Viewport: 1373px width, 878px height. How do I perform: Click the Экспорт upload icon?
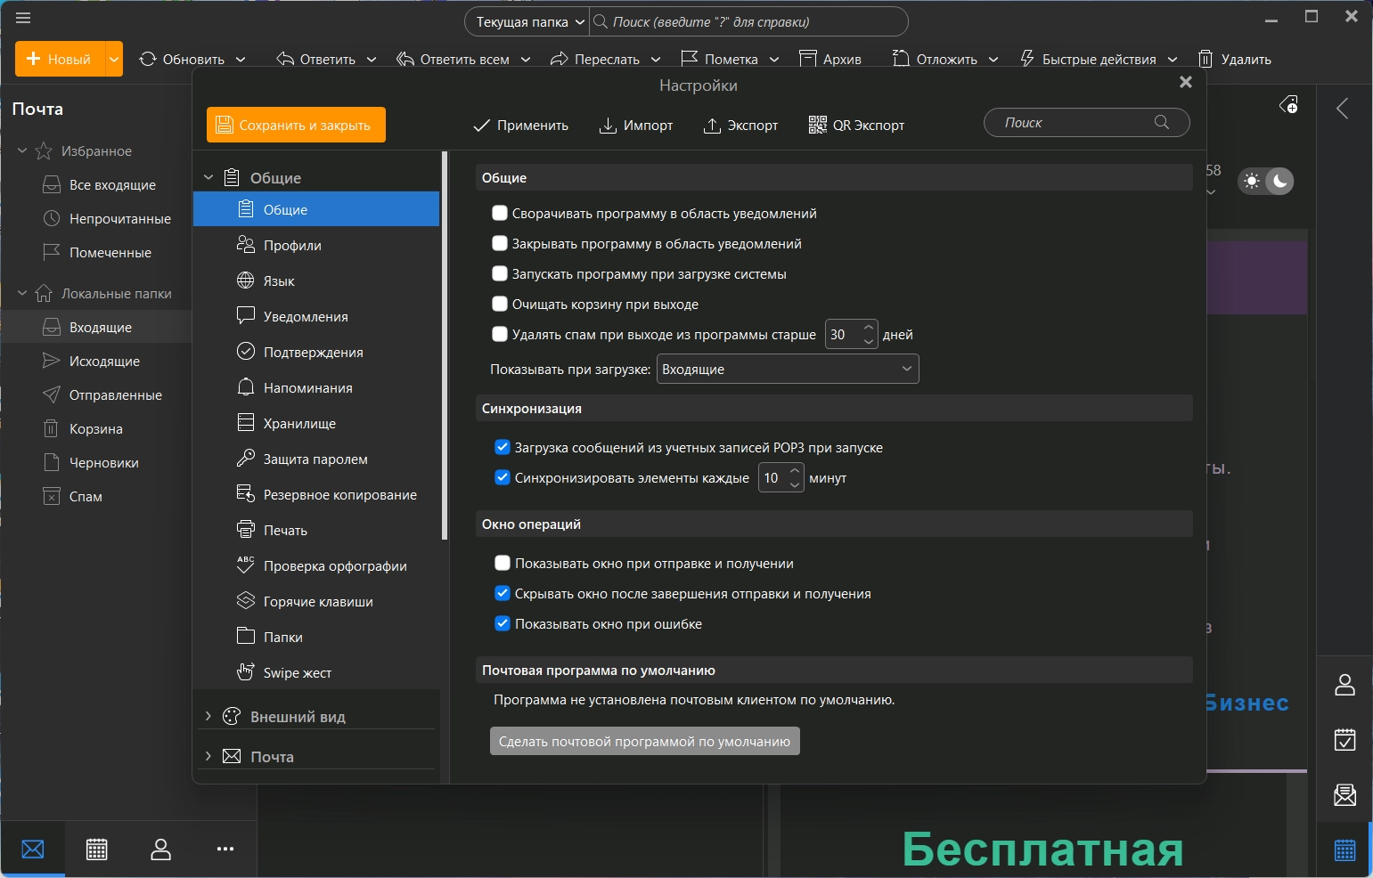(x=712, y=126)
